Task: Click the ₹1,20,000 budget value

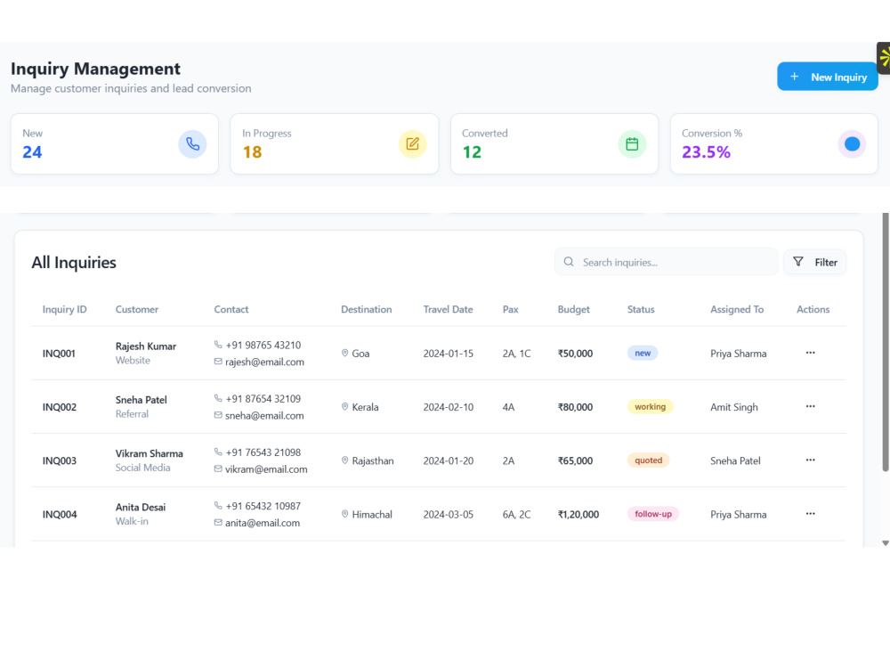Action: pyautogui.click(x=578, y=514)
